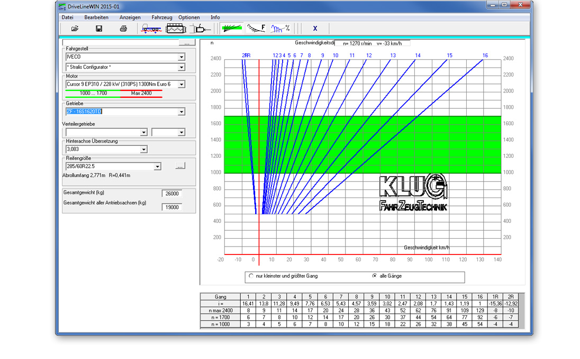580x359 pixels.
Task: Click the value 129 in n max row
Action: click(x=480, y=310)
